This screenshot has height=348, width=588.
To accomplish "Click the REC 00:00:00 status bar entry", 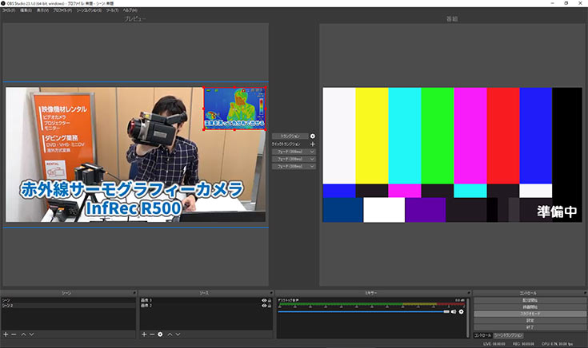I will [x=523, y=344].
